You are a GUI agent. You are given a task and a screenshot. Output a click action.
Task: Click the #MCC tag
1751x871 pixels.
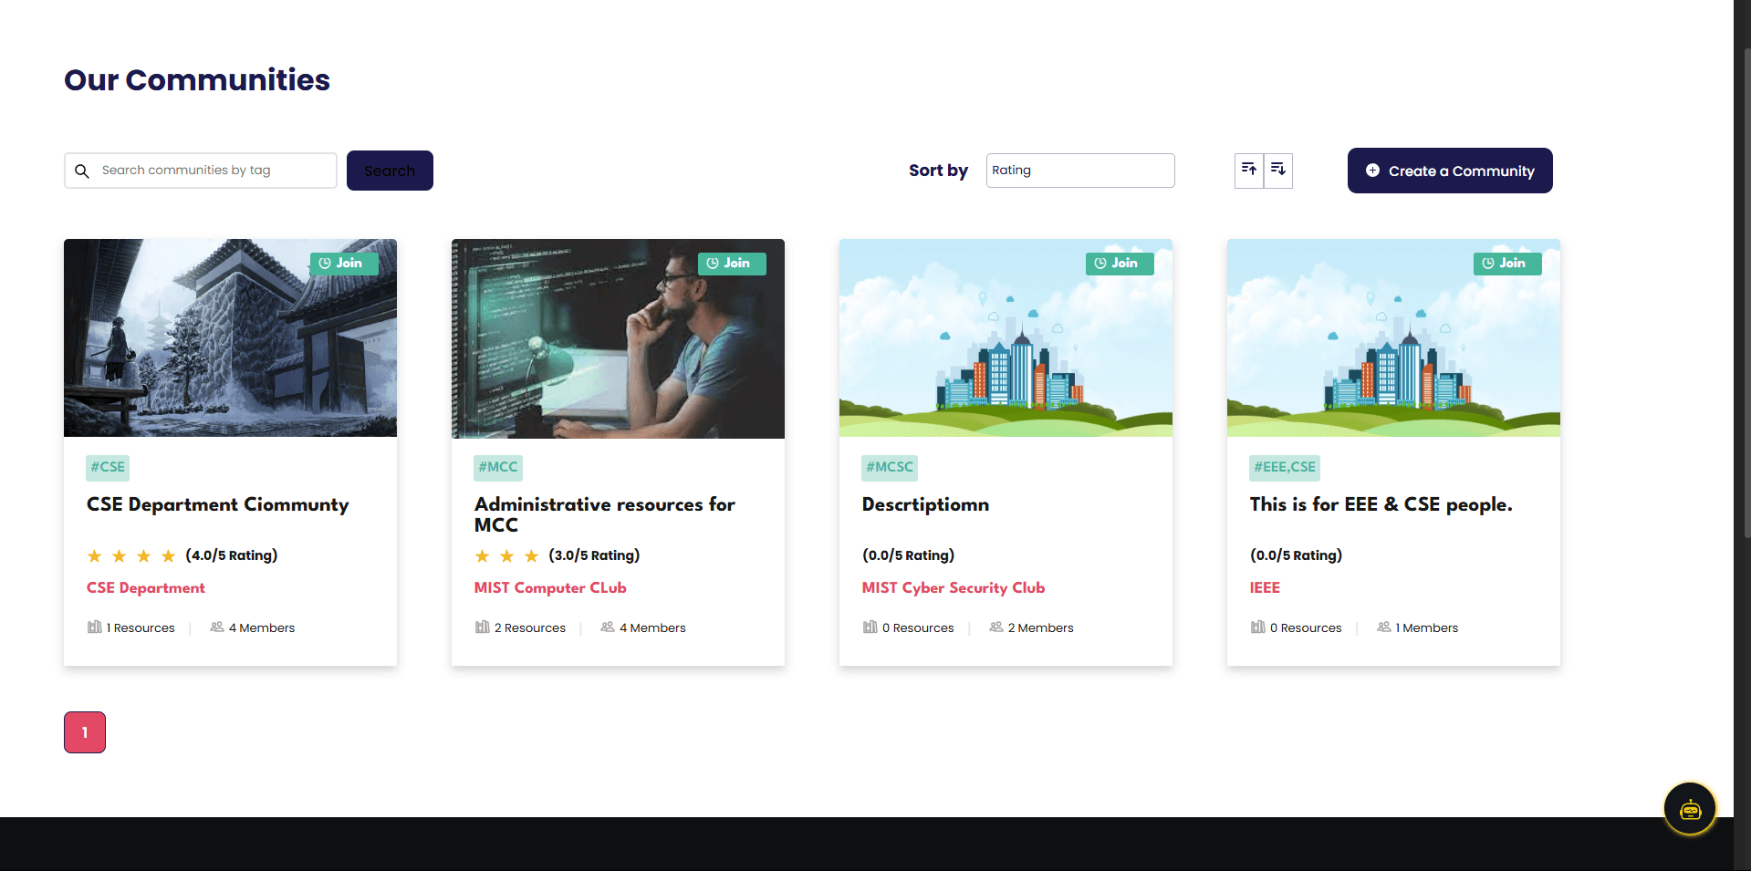(497, 467)
